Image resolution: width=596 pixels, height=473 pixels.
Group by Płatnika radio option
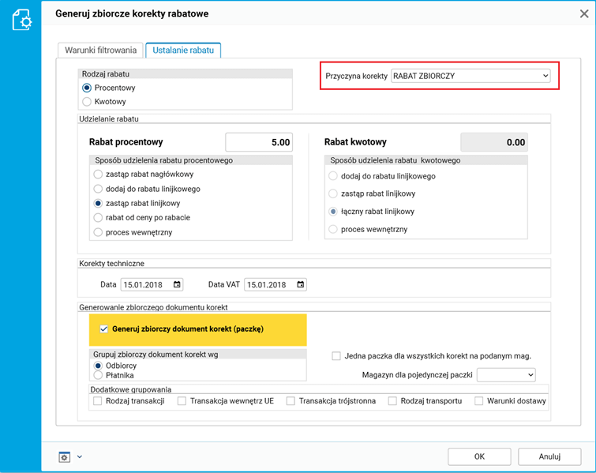tap(98, 375)
